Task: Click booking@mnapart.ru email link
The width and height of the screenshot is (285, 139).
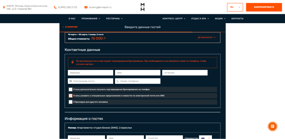Action: [100, 7]
